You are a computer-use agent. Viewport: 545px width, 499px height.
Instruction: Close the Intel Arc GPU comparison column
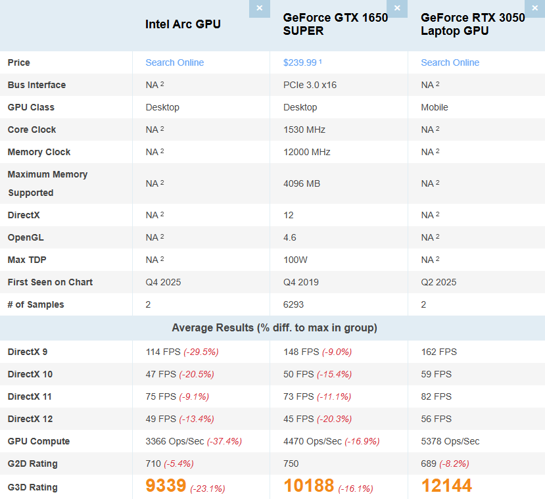coord(259,9)
